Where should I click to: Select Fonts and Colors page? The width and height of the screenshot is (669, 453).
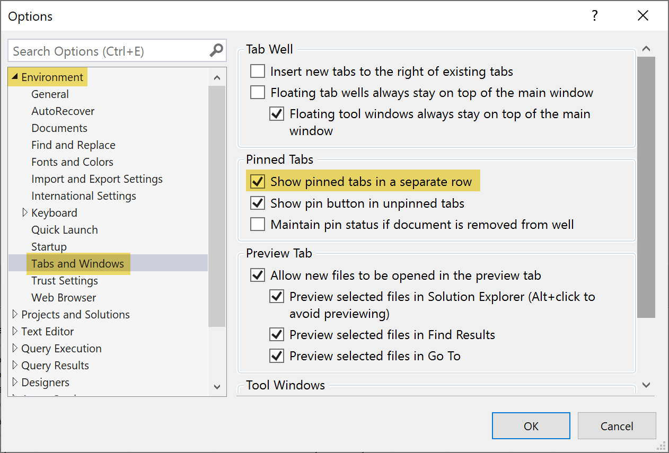coord(73,162)
